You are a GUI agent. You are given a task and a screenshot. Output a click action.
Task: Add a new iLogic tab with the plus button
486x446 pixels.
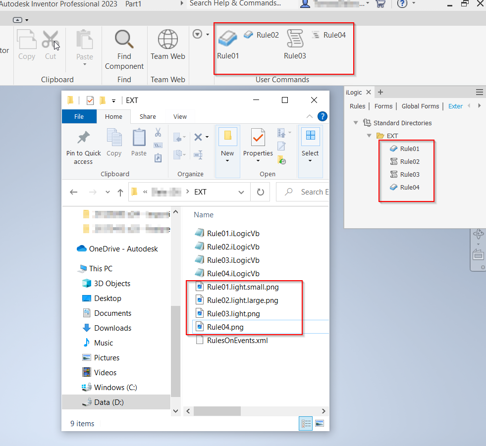[x=379, y=92]
